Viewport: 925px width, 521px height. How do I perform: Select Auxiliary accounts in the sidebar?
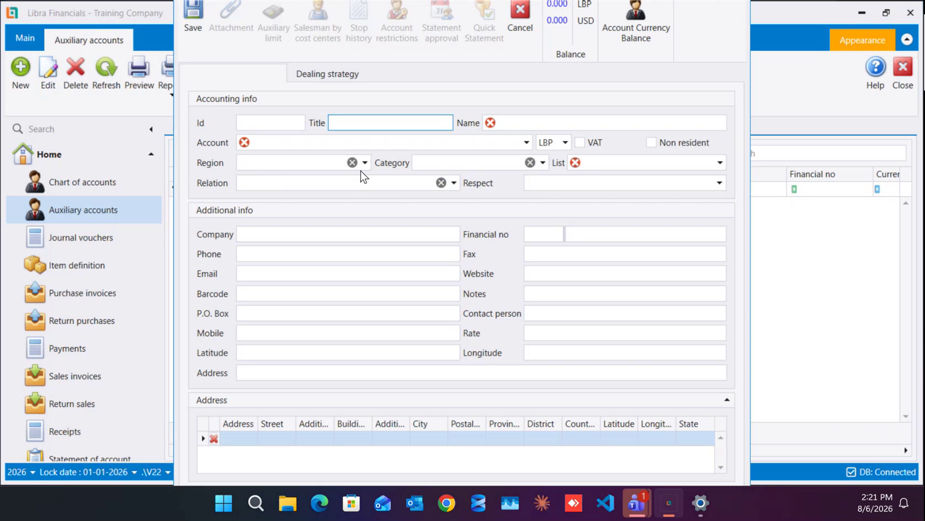[84, 210]
